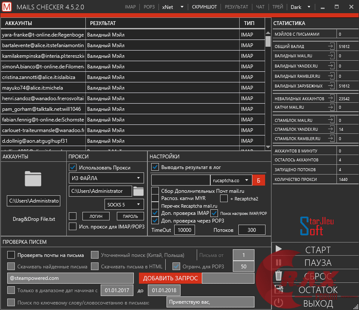Click the proxy file browse folder icon
The image size is (359, 310).
pyautogui.click(x=139, y=191)
